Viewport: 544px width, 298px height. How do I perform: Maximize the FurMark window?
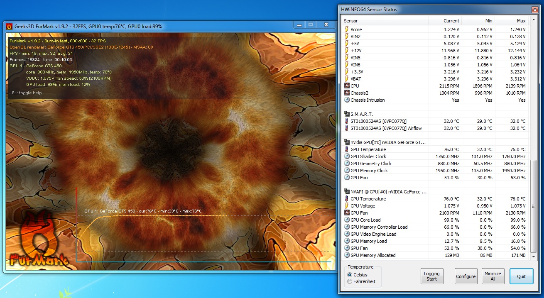311,25
